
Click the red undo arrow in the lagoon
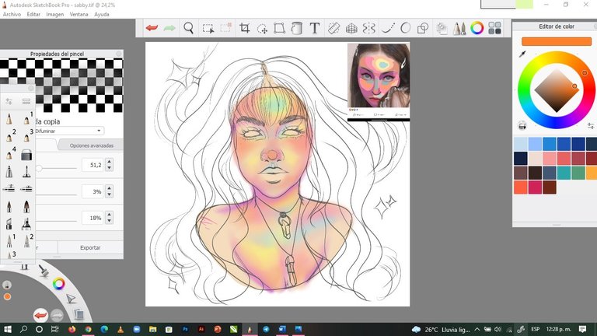point(40,316)
